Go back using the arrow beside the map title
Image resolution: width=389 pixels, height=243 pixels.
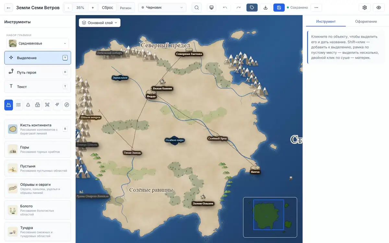(x=9, y=7)
